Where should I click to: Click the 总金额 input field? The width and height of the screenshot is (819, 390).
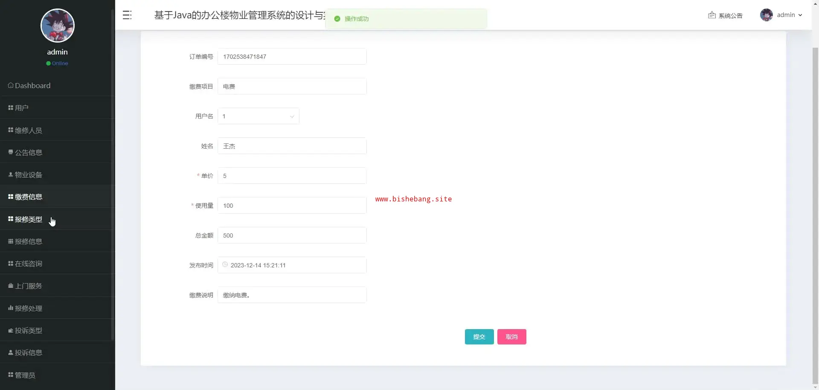coord(292,235)
